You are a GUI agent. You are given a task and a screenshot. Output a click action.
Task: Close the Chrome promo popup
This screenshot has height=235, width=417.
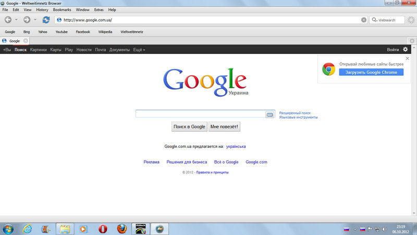[408, 58]
